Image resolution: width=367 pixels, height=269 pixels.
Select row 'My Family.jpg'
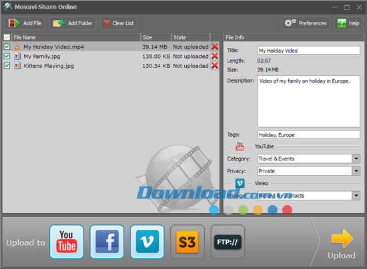111,57
